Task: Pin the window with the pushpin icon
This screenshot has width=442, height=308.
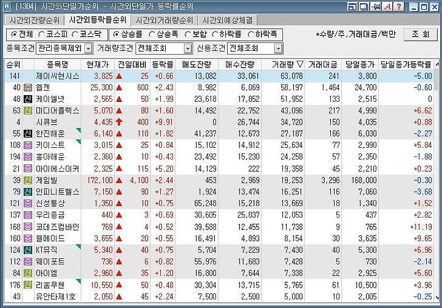Action: click(x=376, y=6)
